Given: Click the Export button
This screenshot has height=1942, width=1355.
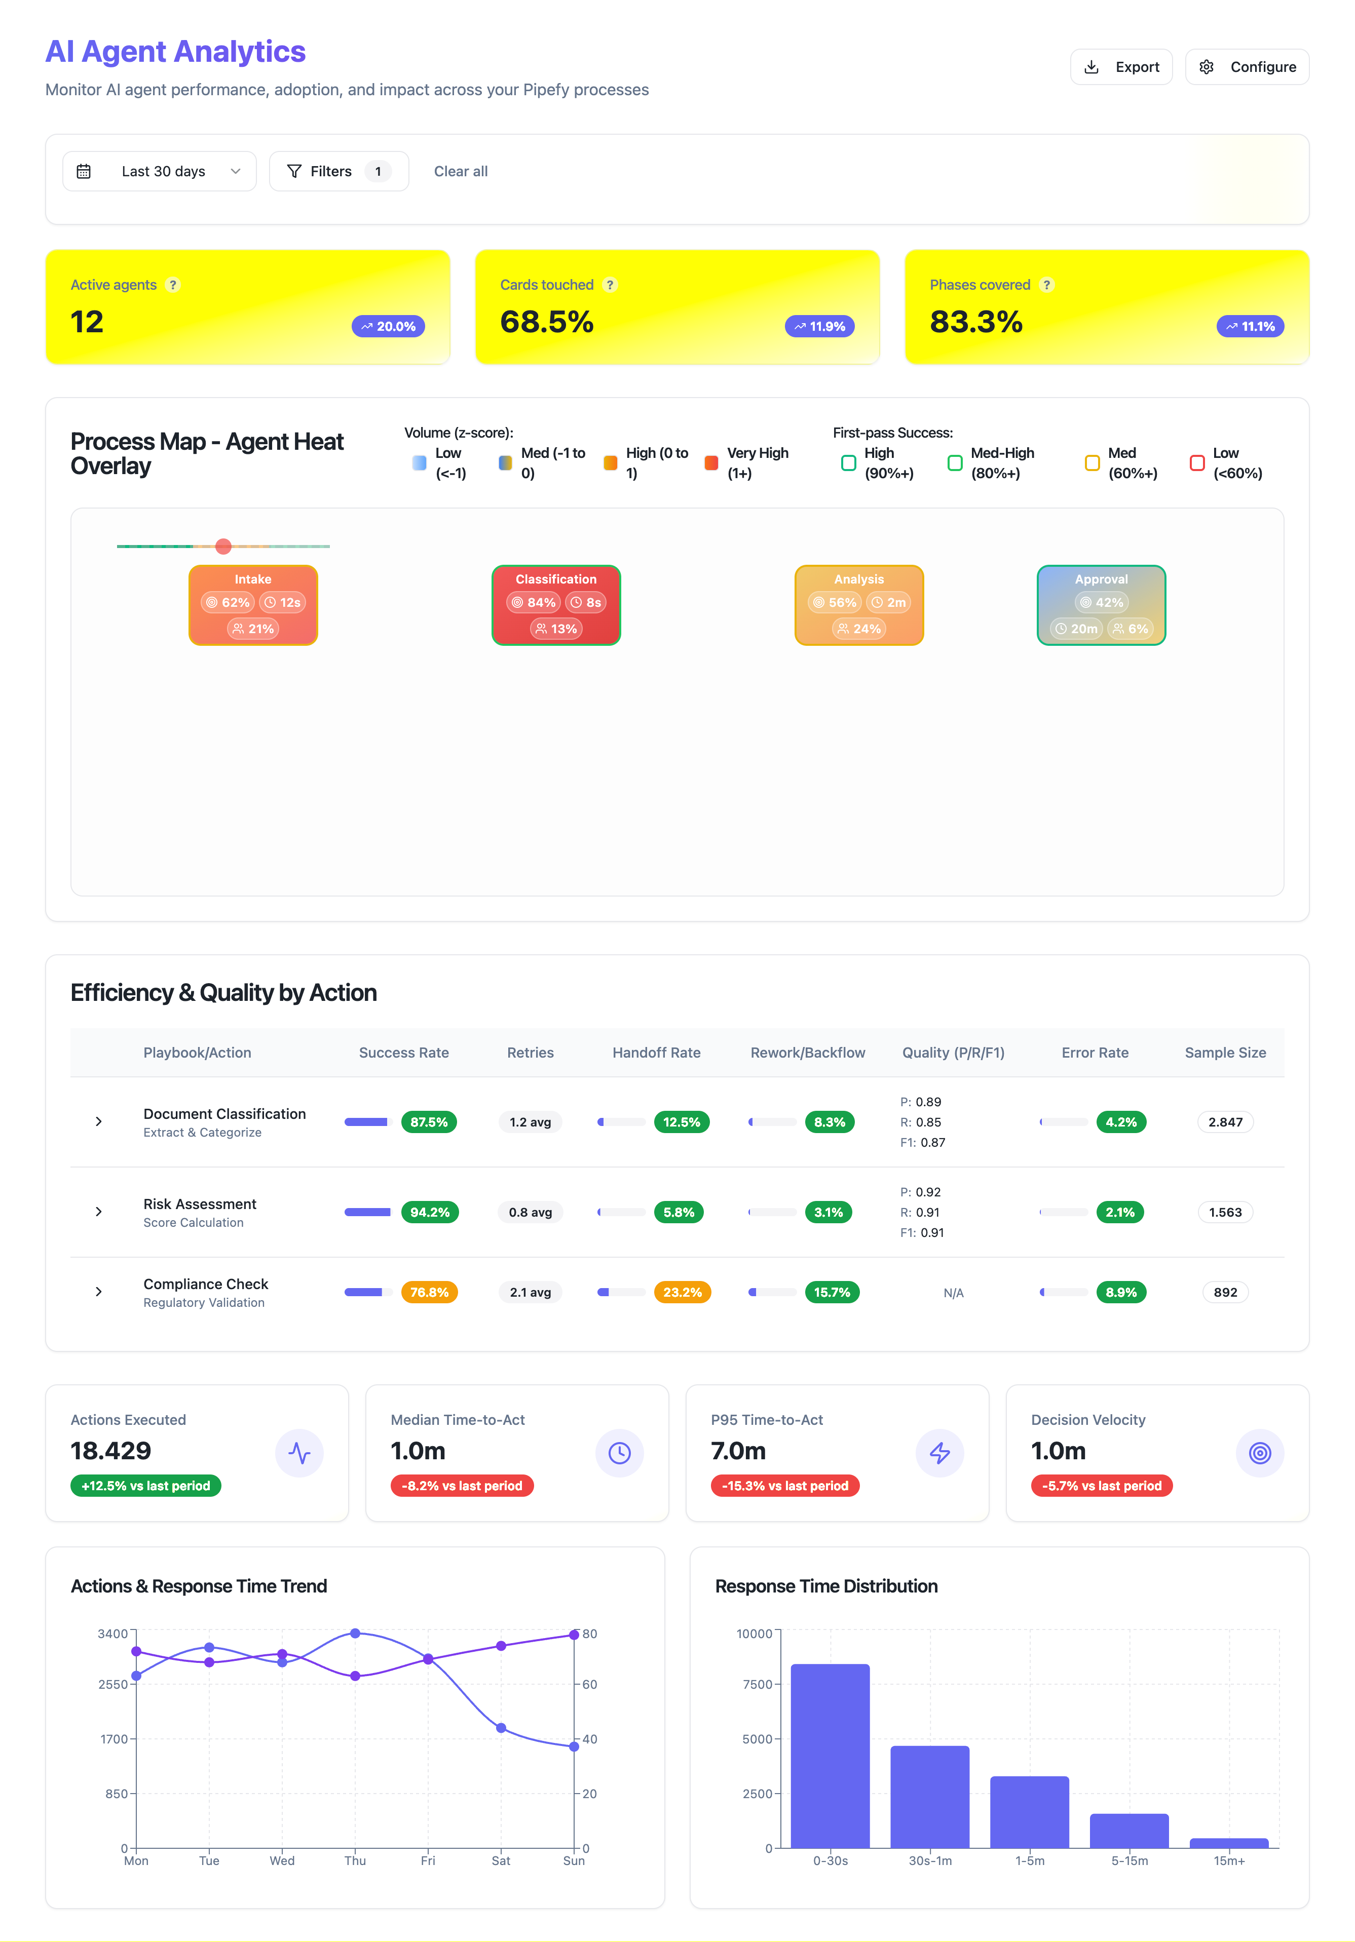Looking at the screenshot, I should tap(1121, 67).
